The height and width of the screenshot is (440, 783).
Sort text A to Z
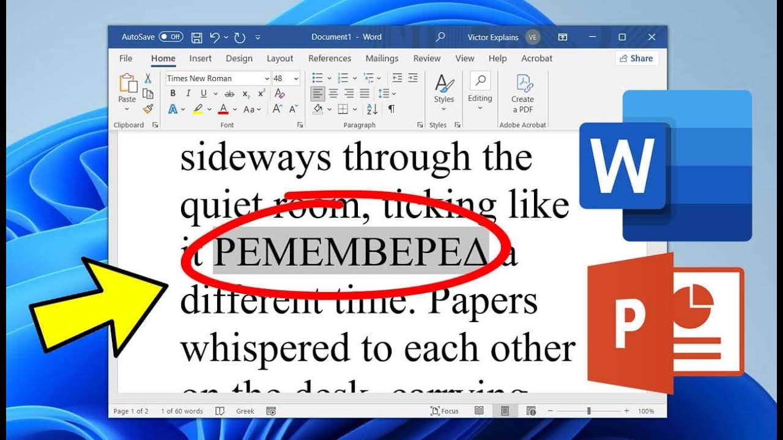(x=372, y=109)
